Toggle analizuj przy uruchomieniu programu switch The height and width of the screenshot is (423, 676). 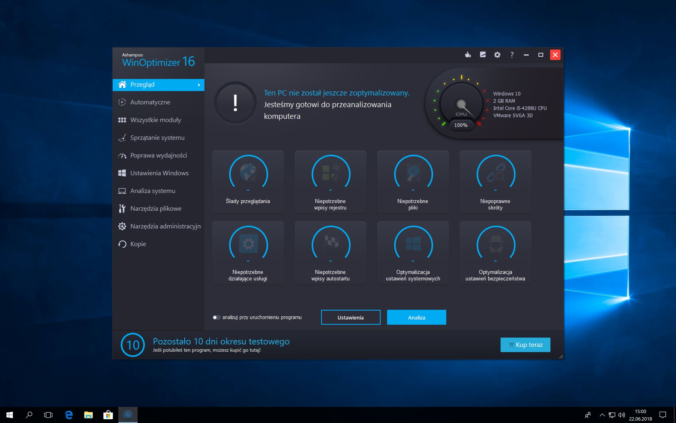pyautogui.click(x=216, y=317)
